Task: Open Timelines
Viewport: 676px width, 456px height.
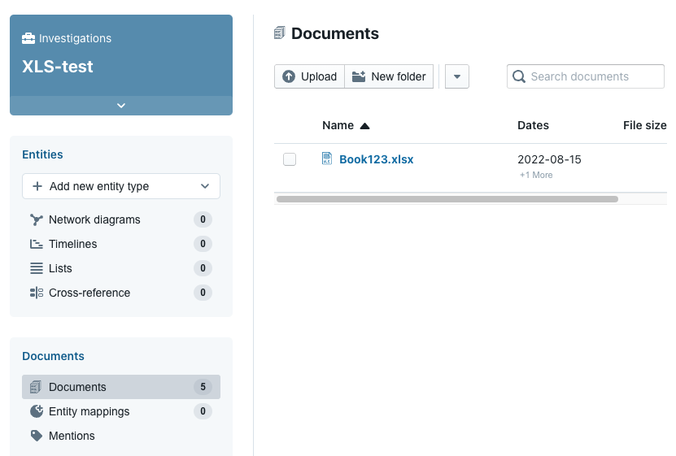Action: (73, 244)
